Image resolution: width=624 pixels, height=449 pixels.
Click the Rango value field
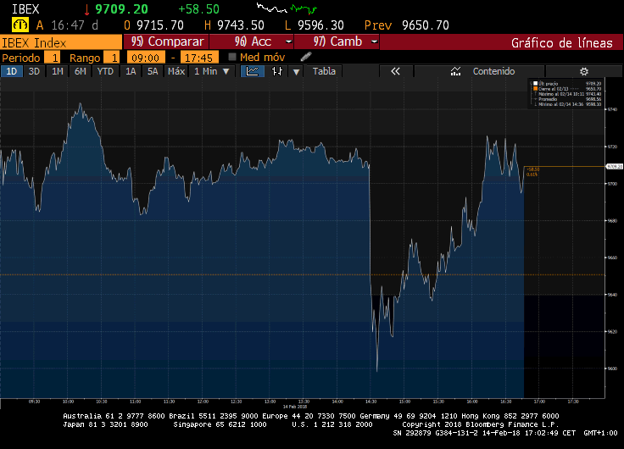tap(111, 58)
